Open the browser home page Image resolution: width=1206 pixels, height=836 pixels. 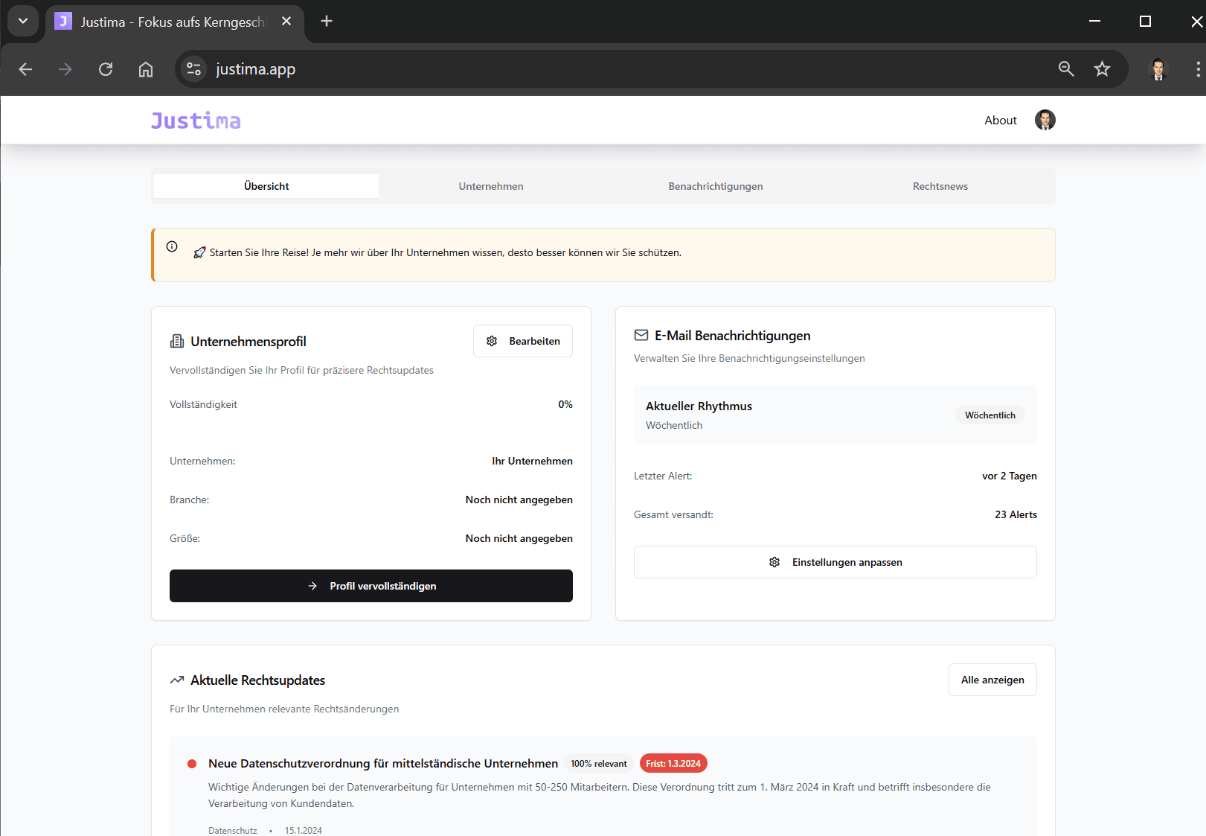pyautogui.click(x=146, y=69)
